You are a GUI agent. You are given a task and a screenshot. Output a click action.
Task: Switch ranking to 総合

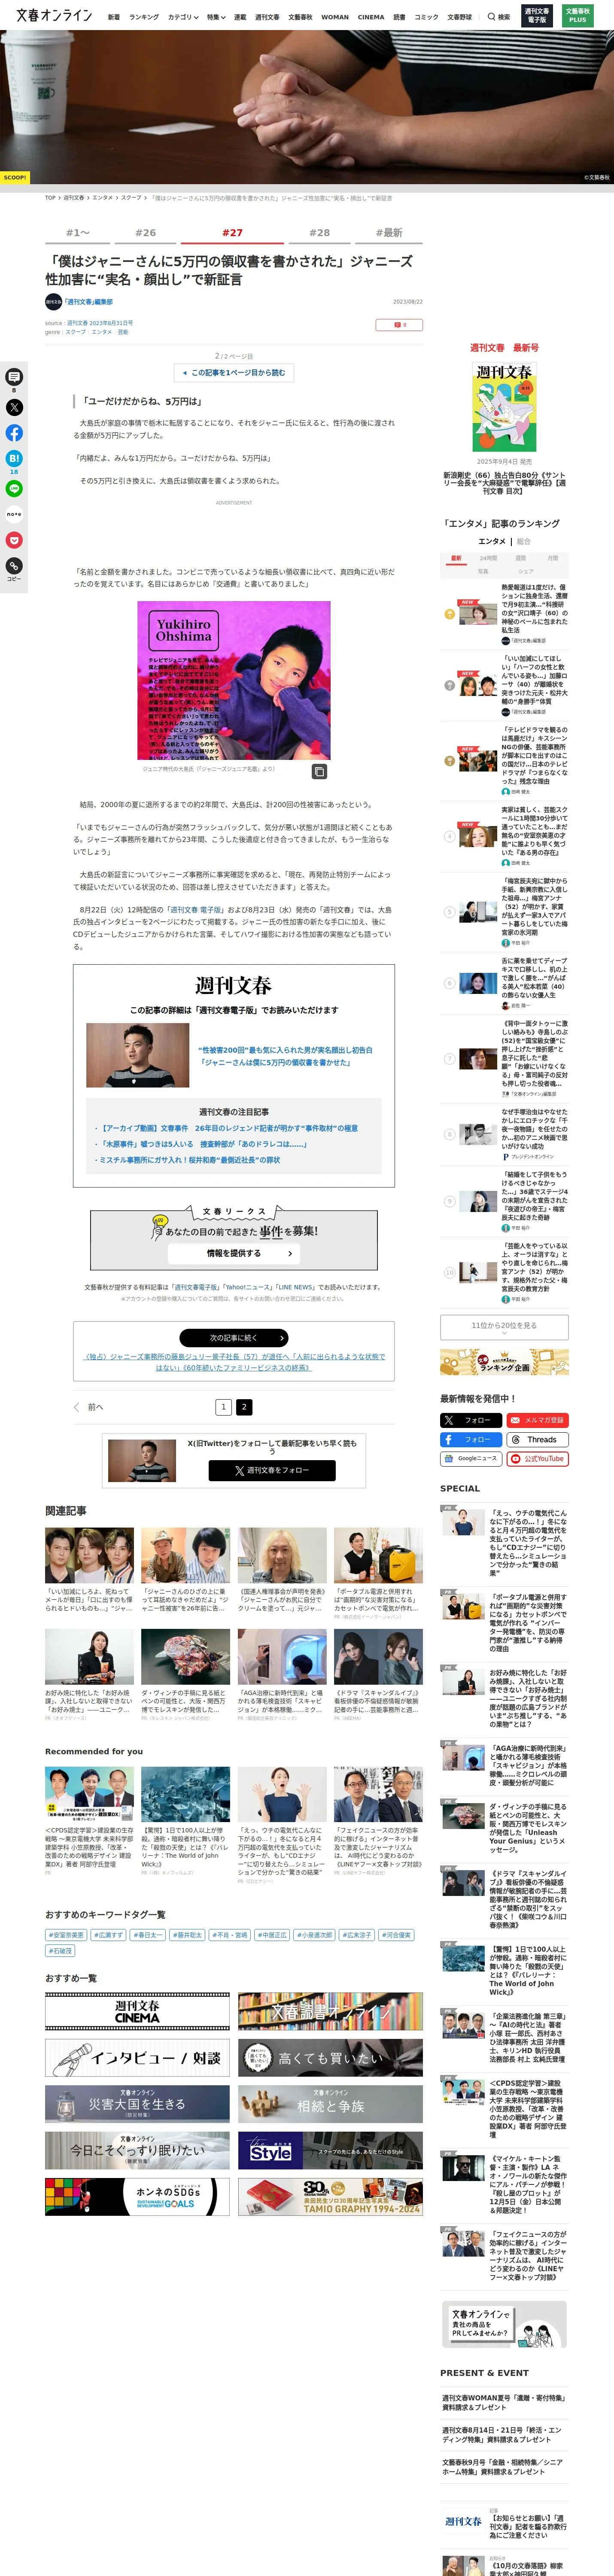coord(524,541)
